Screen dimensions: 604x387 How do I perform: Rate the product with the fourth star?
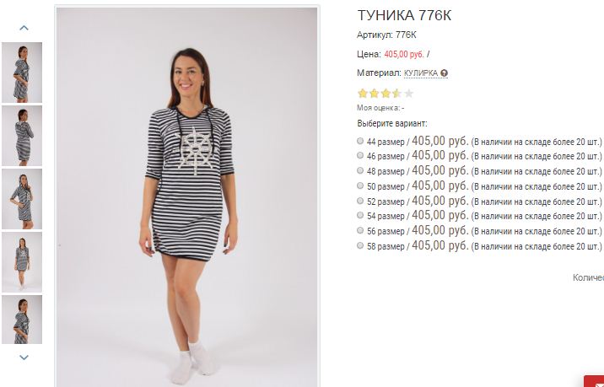coord(397,94)
